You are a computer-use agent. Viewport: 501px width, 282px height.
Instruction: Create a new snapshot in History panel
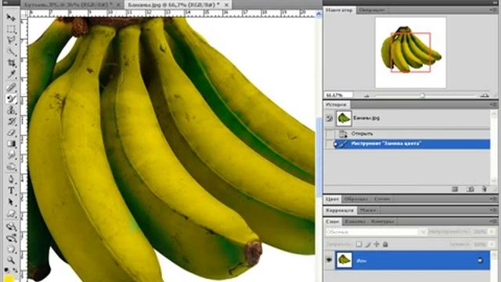click(470, 190)
